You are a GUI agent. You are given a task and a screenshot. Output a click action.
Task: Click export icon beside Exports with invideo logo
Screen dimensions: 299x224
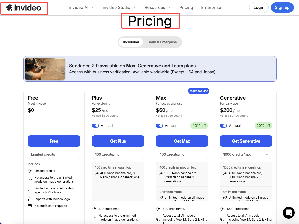[x=30, y=199]
